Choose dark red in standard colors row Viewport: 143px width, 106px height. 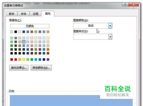(x=12, y=59)
